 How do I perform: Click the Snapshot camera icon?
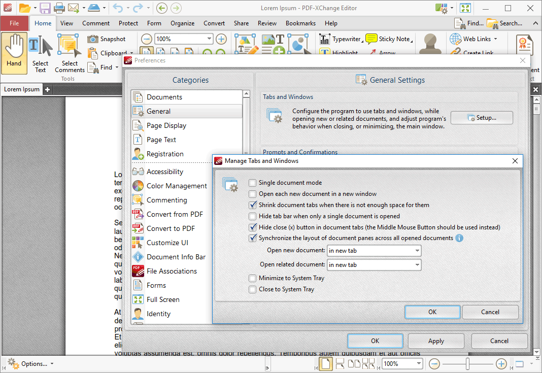point(93,39)
